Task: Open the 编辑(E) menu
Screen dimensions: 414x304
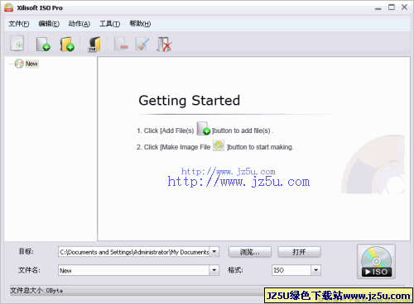Action: [49, 24]
